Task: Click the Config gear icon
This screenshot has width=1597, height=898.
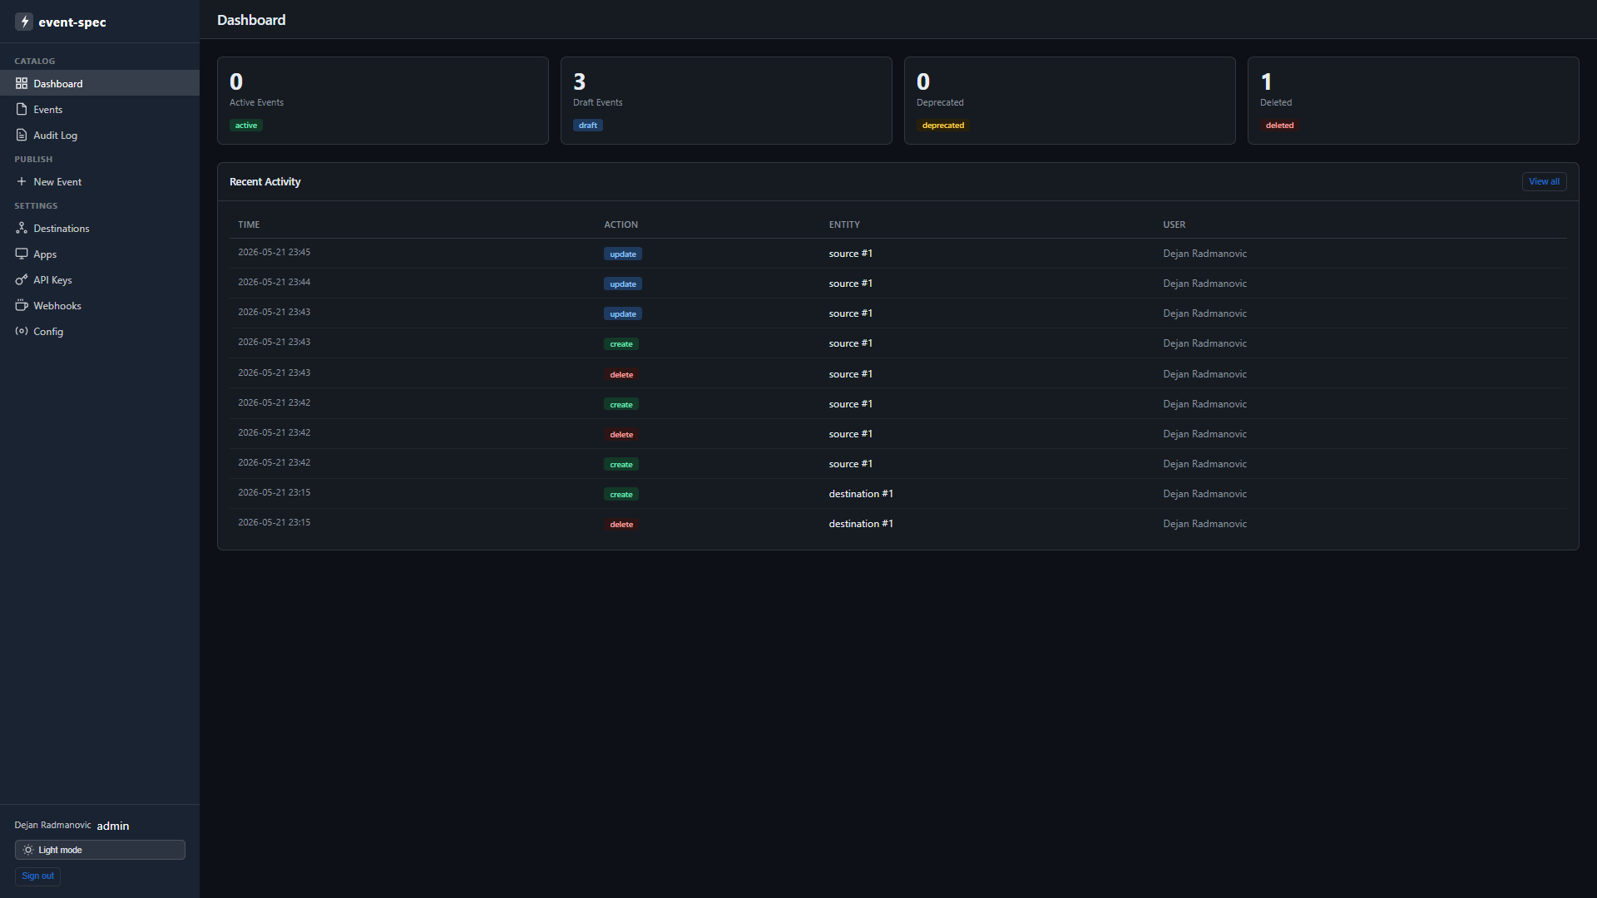Action: click(22, 331)
